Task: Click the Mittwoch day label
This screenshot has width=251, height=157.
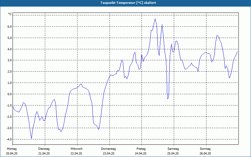Action: [77, 149]
